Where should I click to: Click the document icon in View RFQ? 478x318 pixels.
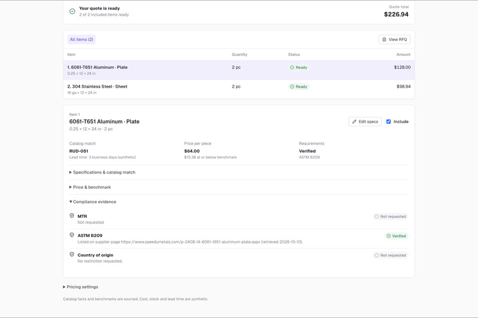pos(384,40)
